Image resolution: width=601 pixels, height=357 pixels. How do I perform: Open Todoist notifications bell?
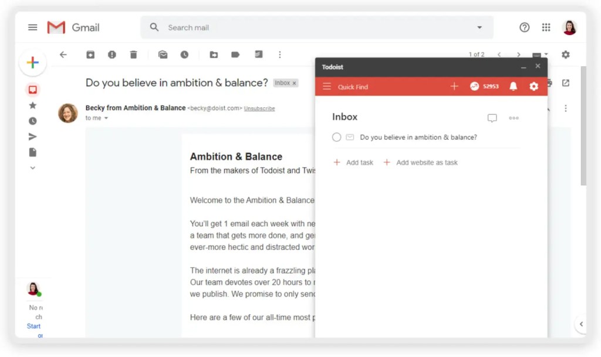point(513,86)
